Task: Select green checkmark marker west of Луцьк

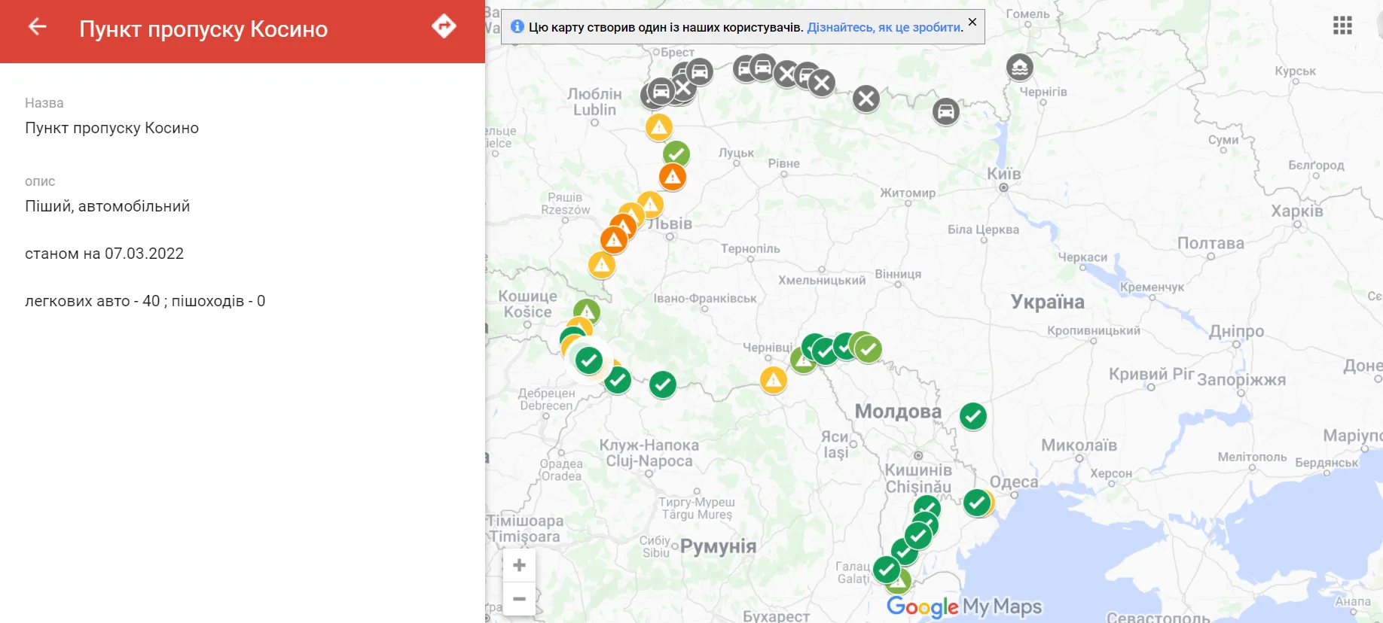Action: click(x=676, y=154)
